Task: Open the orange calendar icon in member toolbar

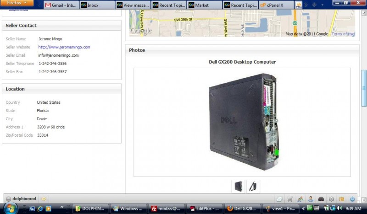Action: pos(342,199)
